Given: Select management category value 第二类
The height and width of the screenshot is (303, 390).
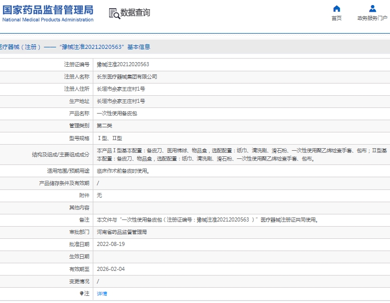Looking at the screenshot, I should (105, 126).
